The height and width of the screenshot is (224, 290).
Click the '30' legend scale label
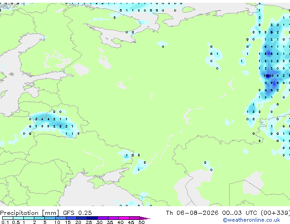99,222
